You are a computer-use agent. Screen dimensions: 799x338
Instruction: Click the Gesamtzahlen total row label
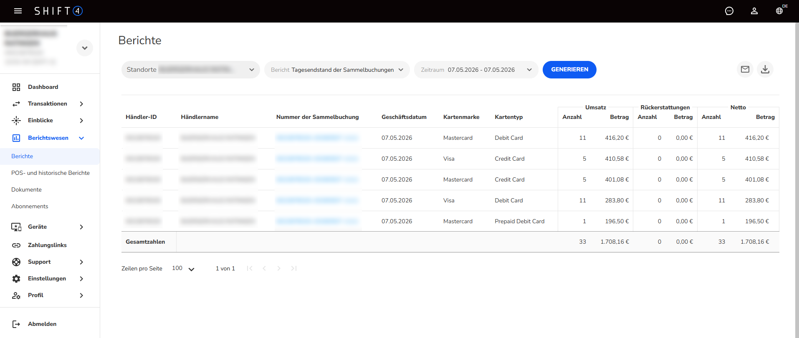point(145,242)
